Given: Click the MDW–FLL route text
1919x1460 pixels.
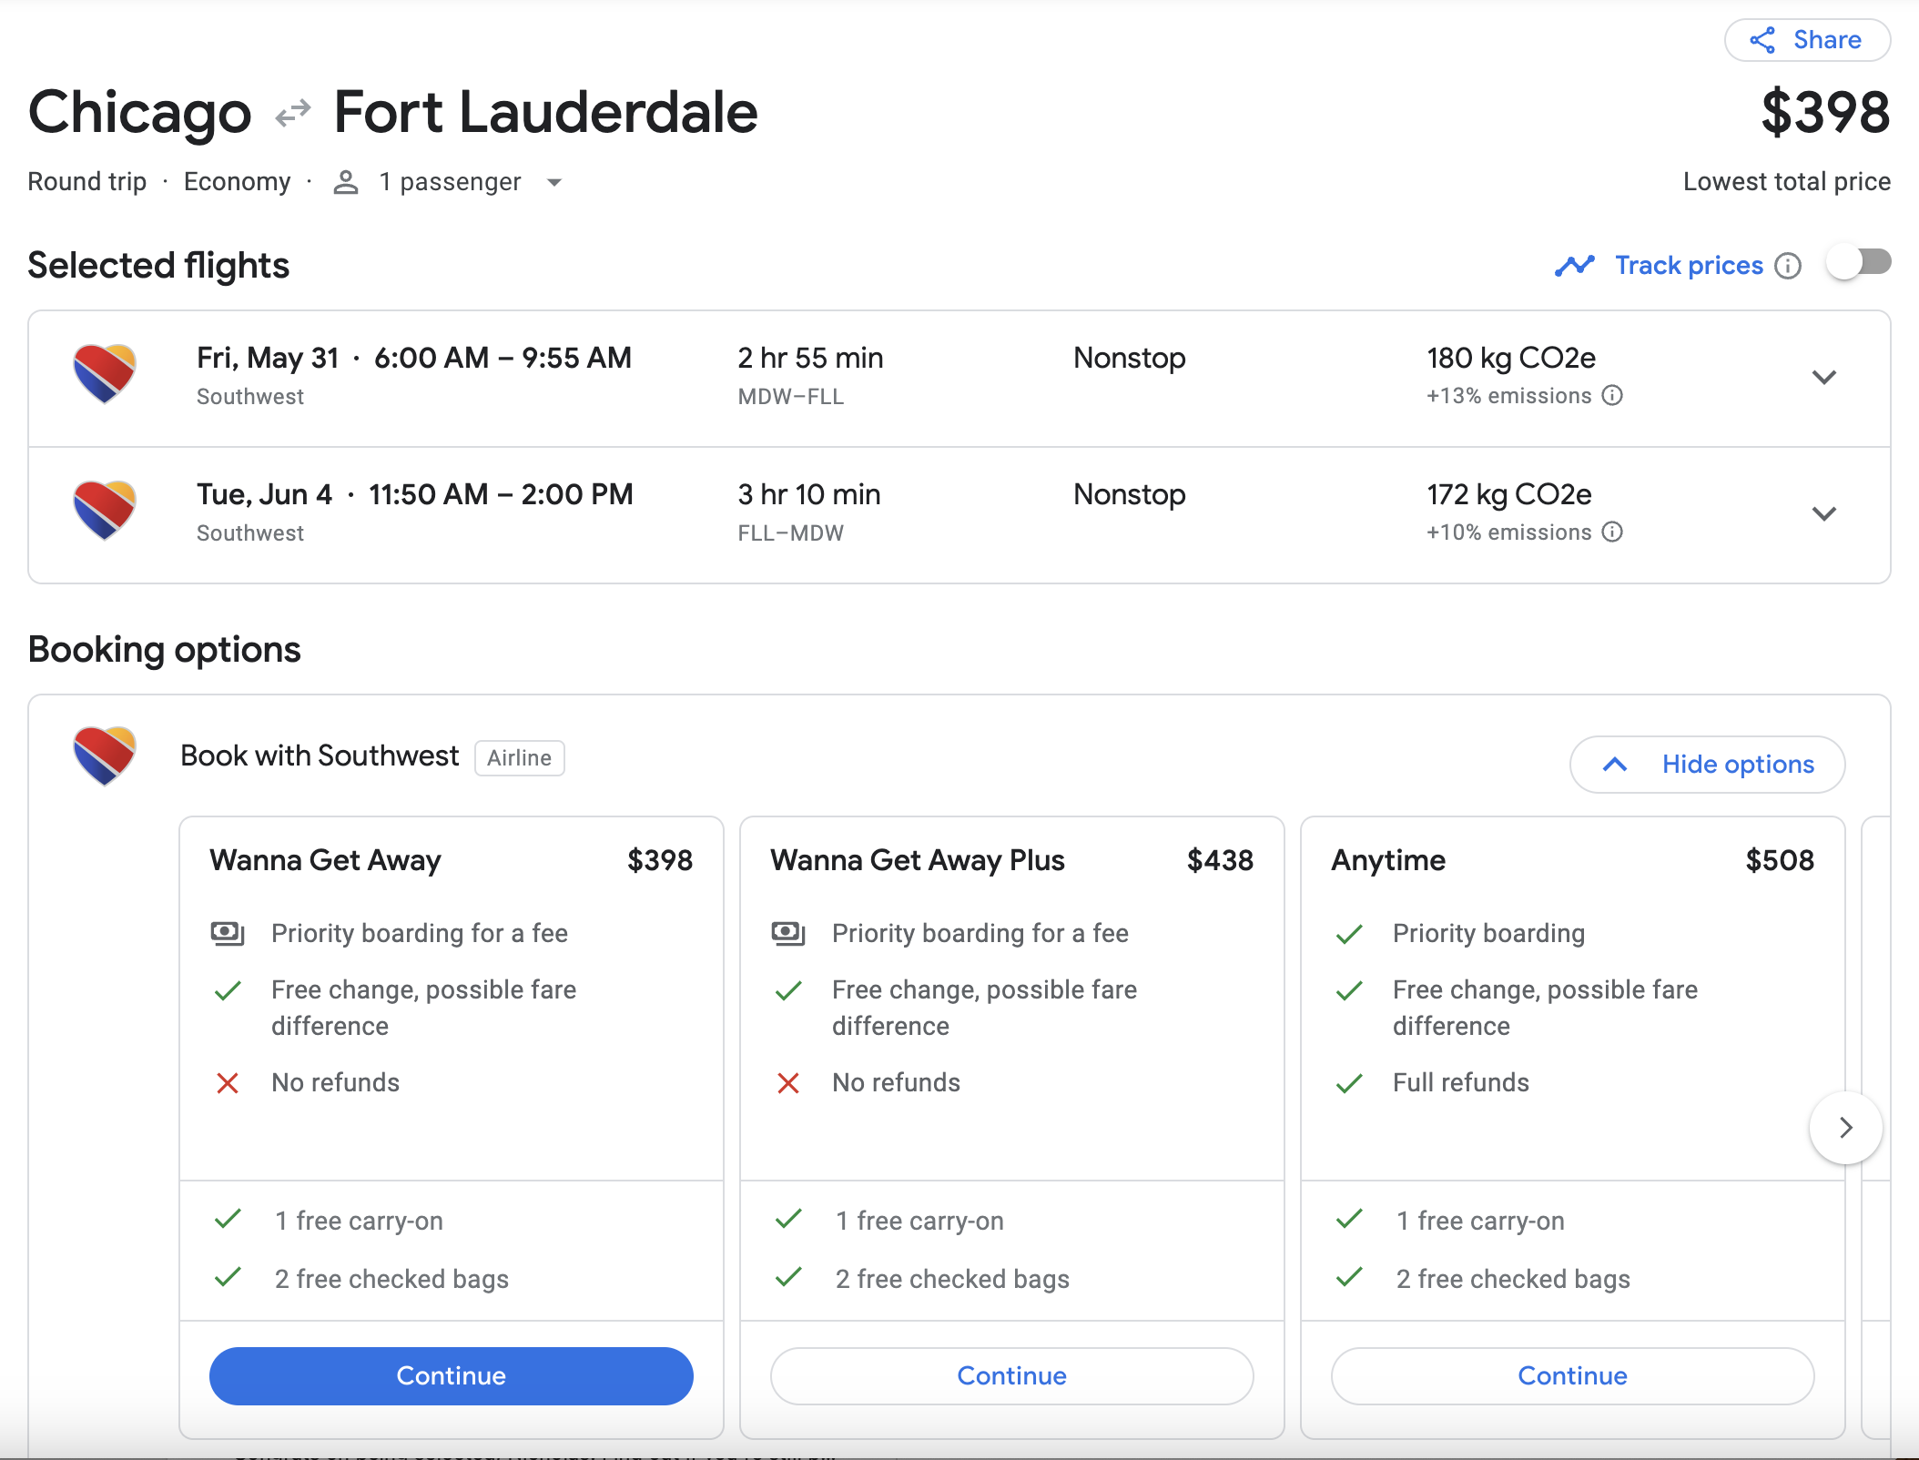Looking at the screenshot, I should tap(791, 397).
